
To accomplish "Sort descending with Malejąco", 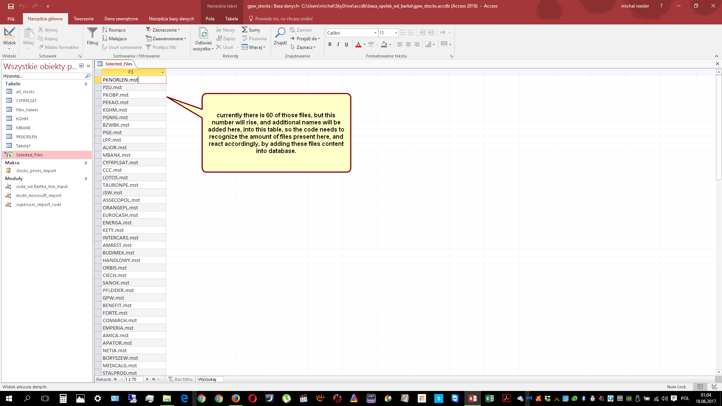I will click(x=114, y=38).
